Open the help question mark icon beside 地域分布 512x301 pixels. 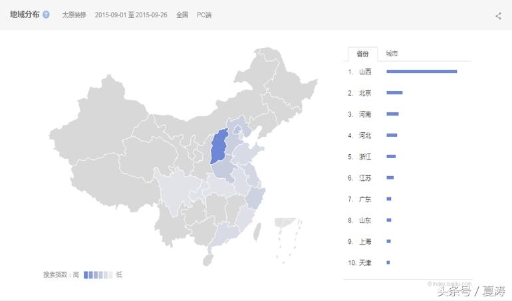pyautogui.click(x=46, y=15)
